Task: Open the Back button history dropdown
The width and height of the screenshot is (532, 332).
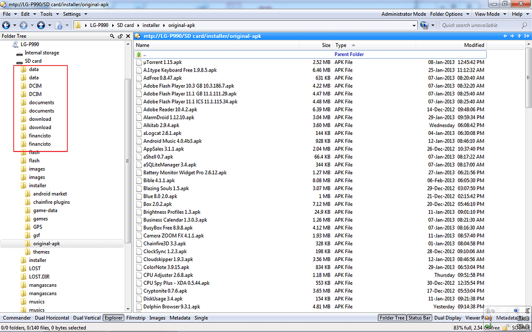Action: 15,25
